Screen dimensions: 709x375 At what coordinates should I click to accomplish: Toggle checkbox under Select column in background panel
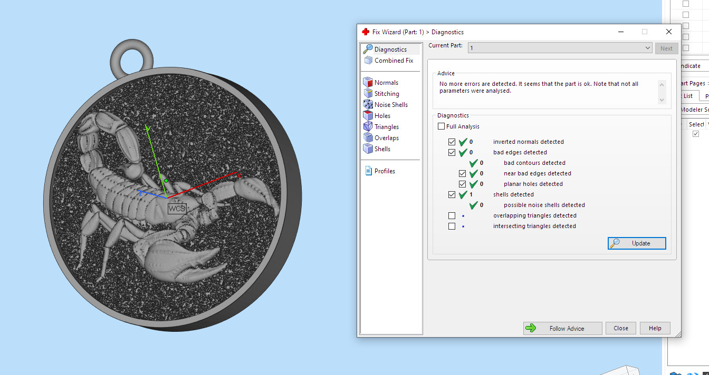(x=696, y=134)
